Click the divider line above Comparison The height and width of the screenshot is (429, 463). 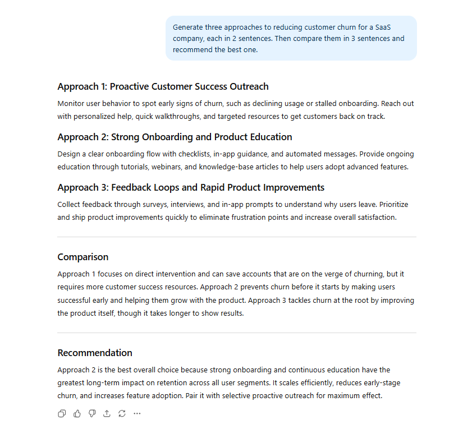[x=237, y=237]
